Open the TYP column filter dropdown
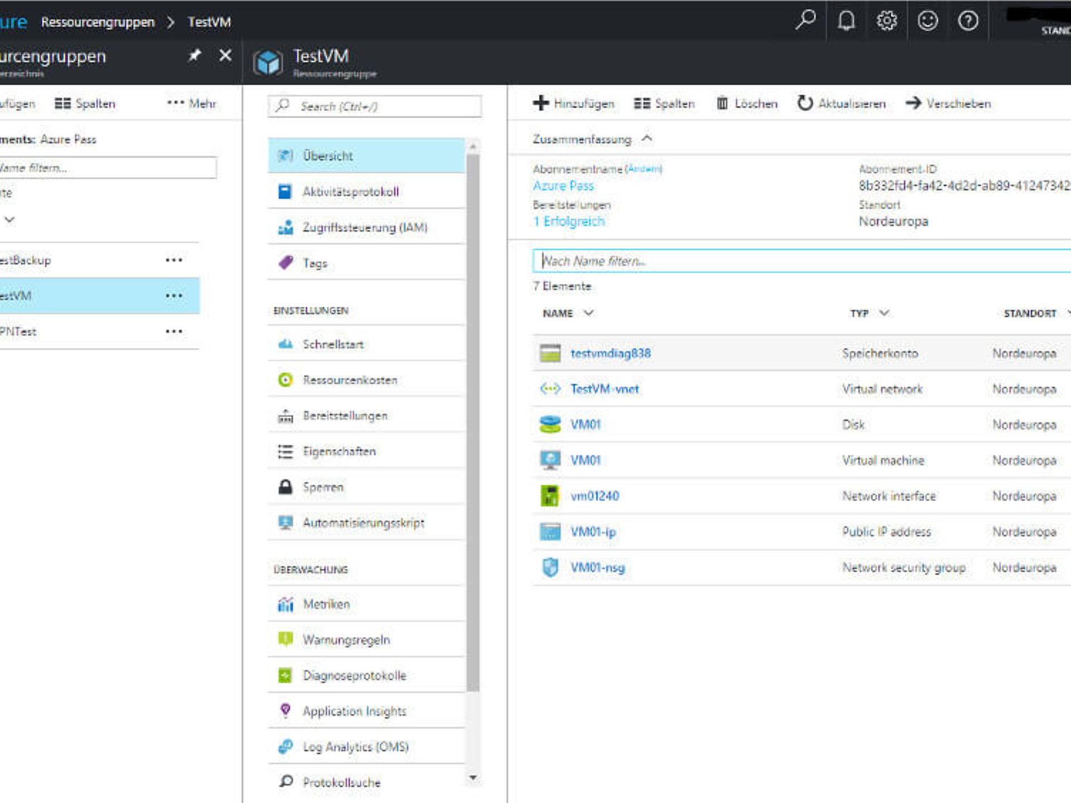Image resolution: width=1071 pixels, height=803 pixels. 885,313
